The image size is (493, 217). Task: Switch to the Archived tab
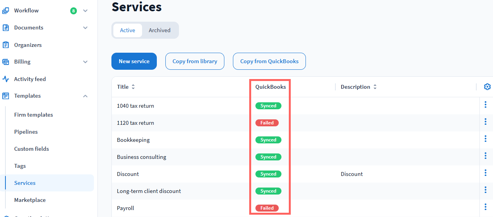(160, 30)
